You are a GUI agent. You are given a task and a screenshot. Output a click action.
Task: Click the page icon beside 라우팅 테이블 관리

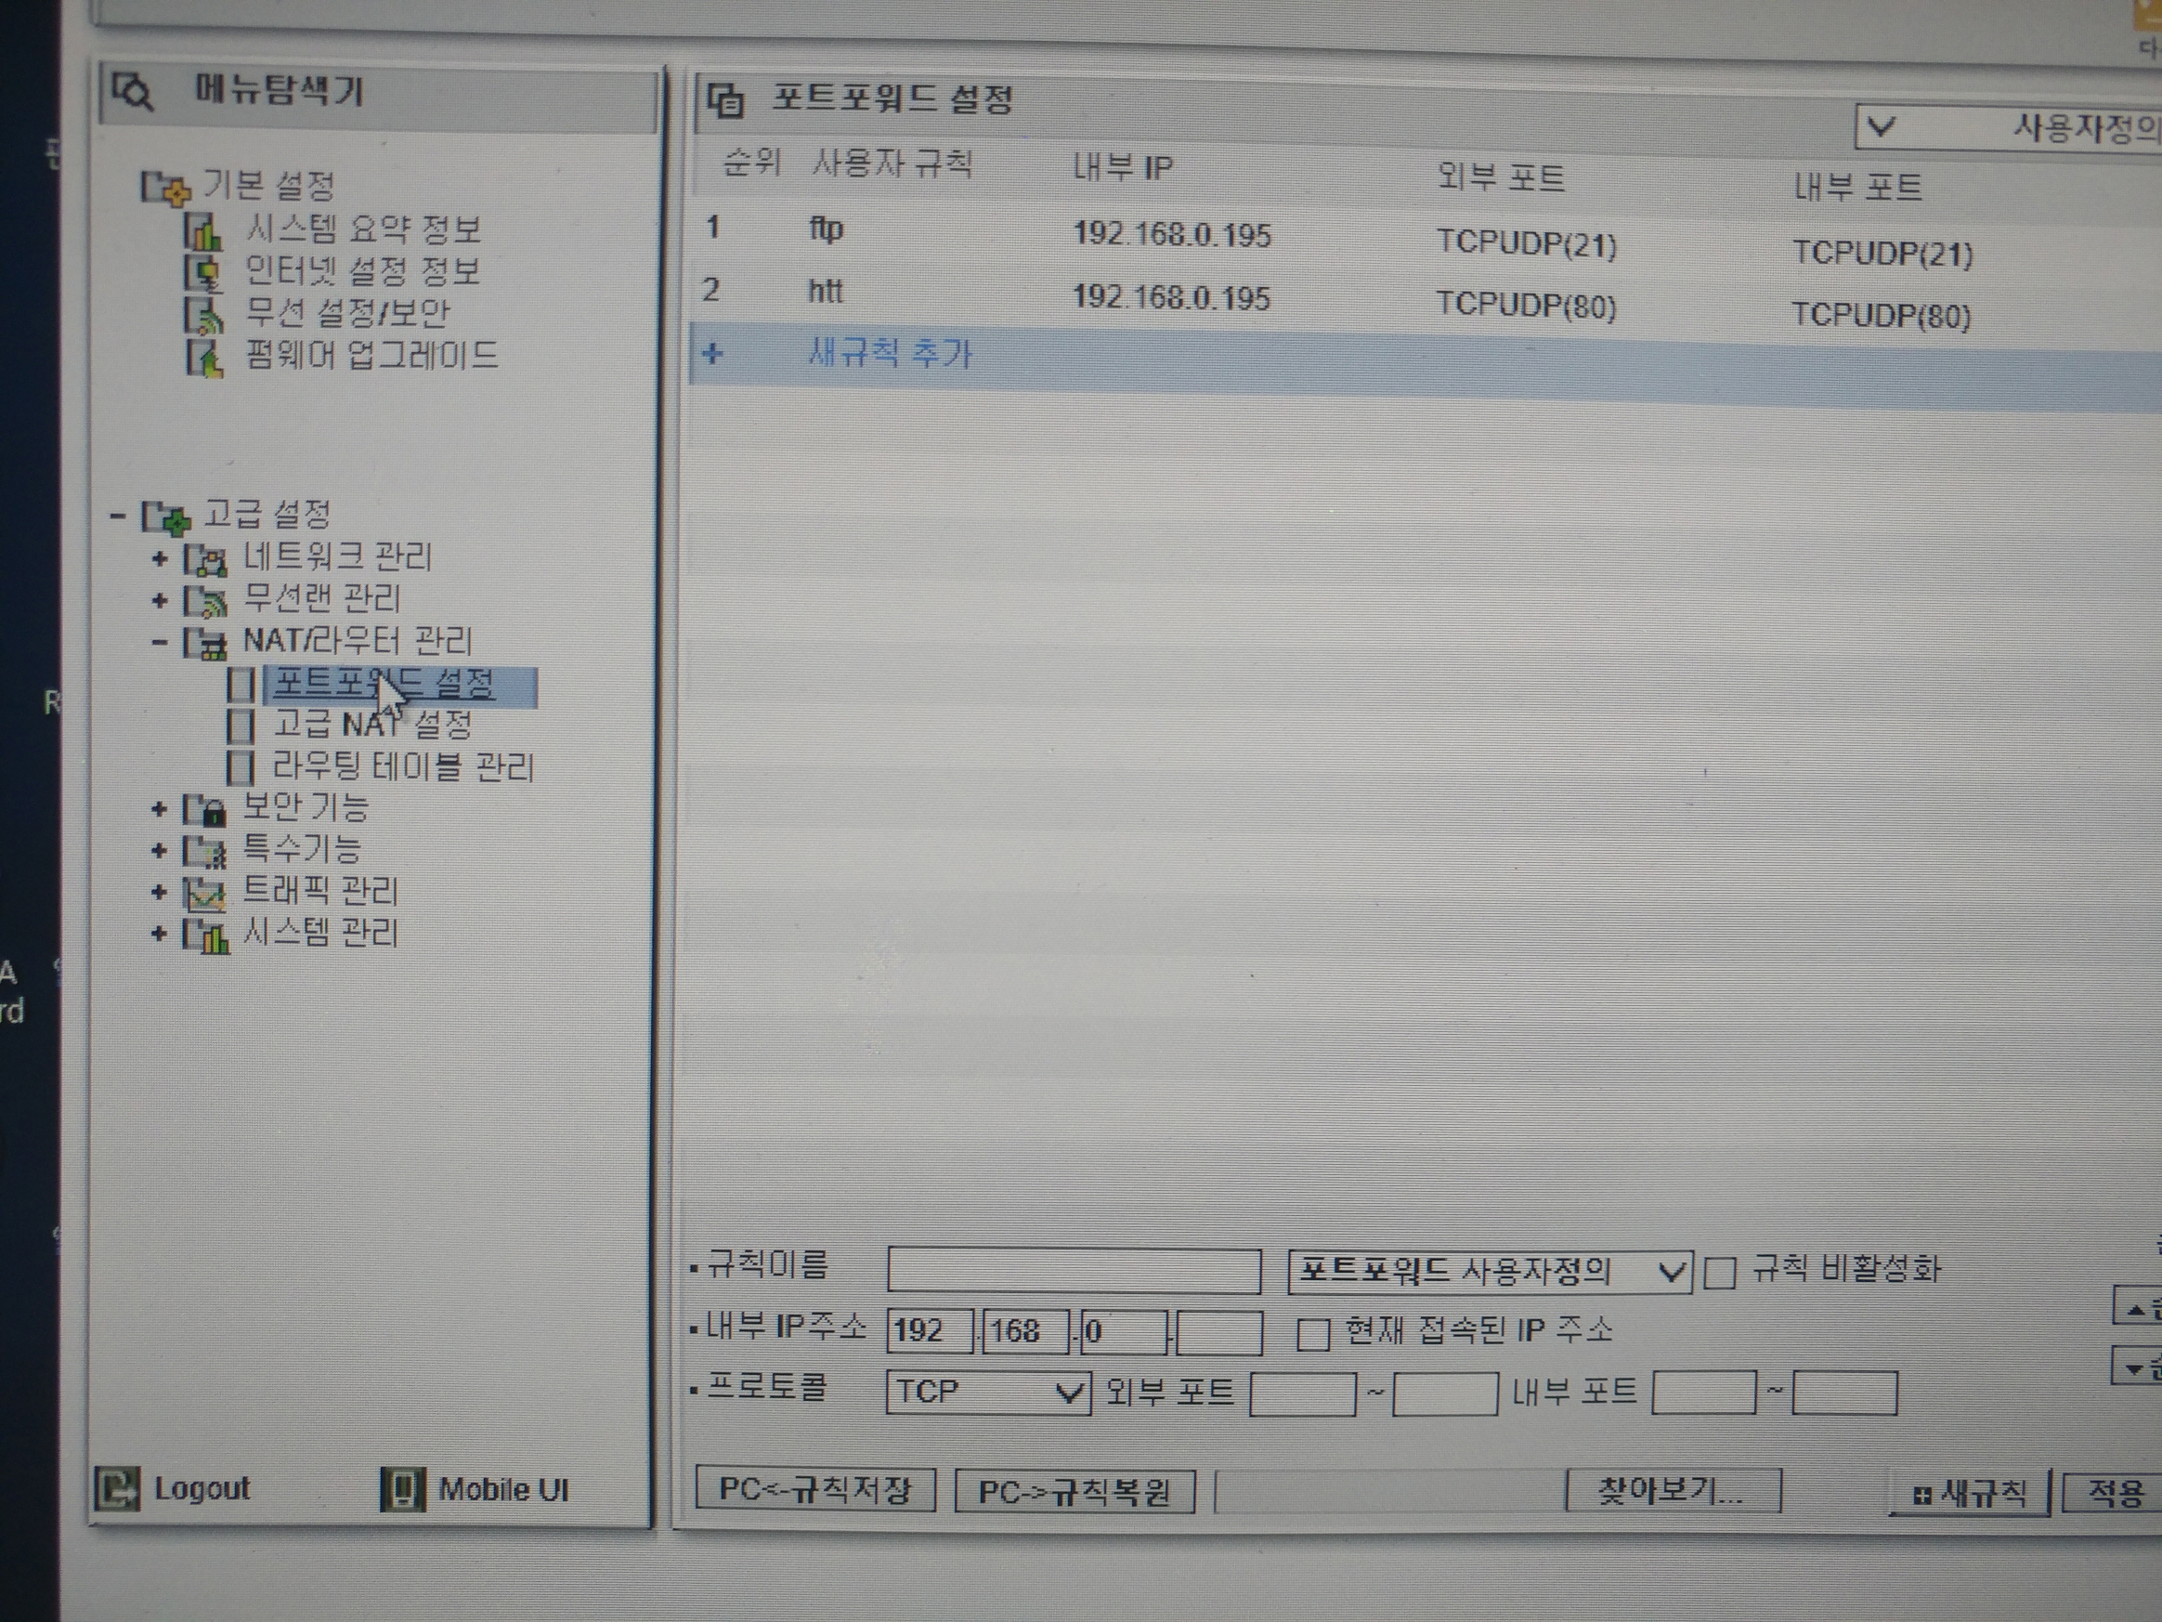(x=241, y=767)
